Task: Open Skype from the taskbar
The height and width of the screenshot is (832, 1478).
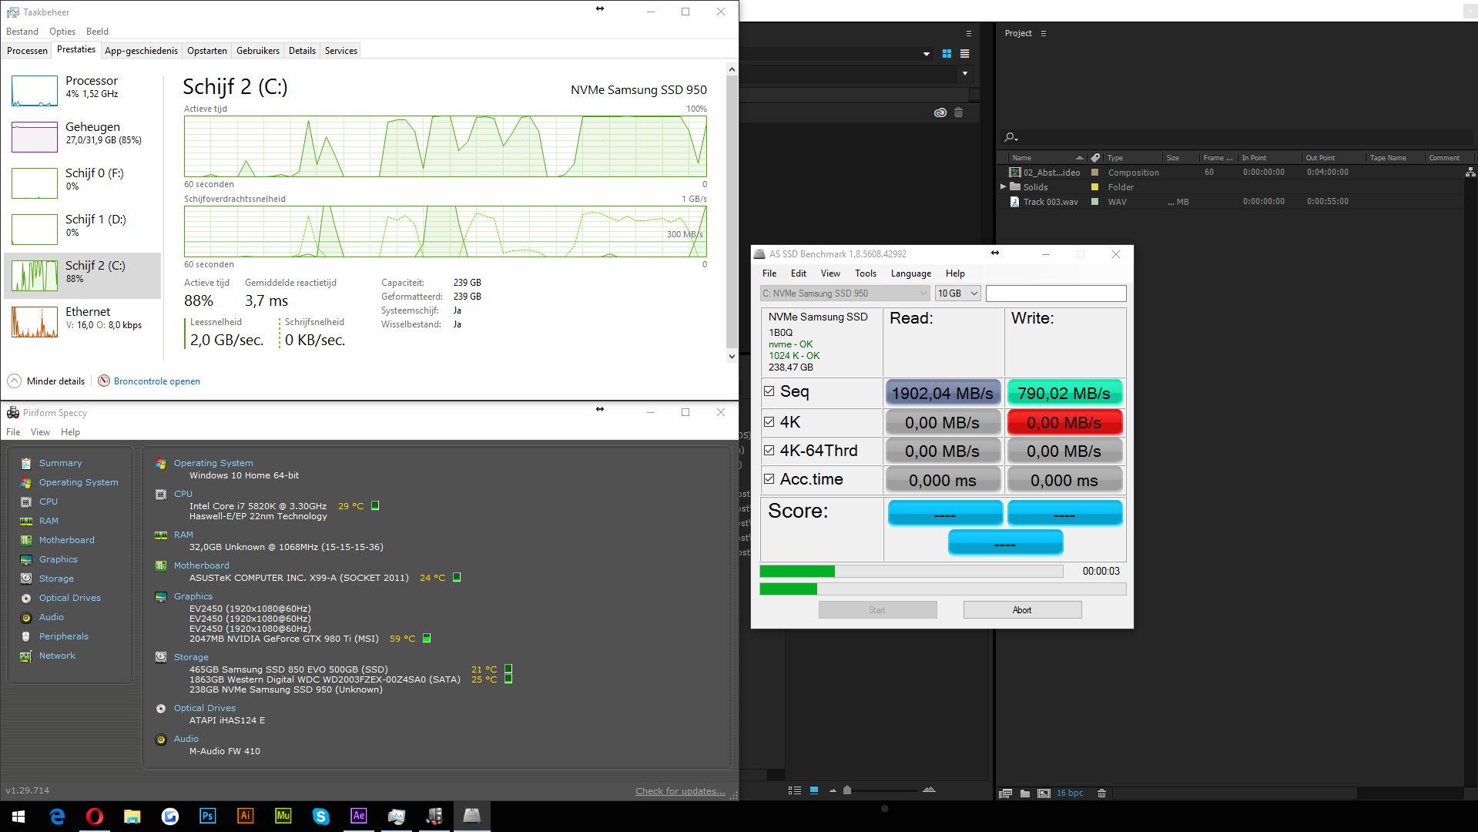Action: click(x=320, y=816)
